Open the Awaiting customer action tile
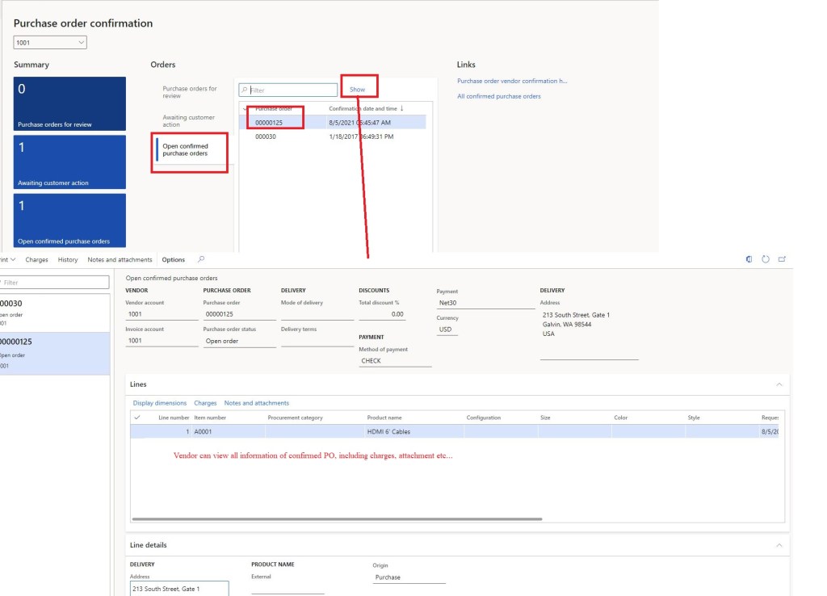This screenshot has height=596, width=827. [69, 162]
